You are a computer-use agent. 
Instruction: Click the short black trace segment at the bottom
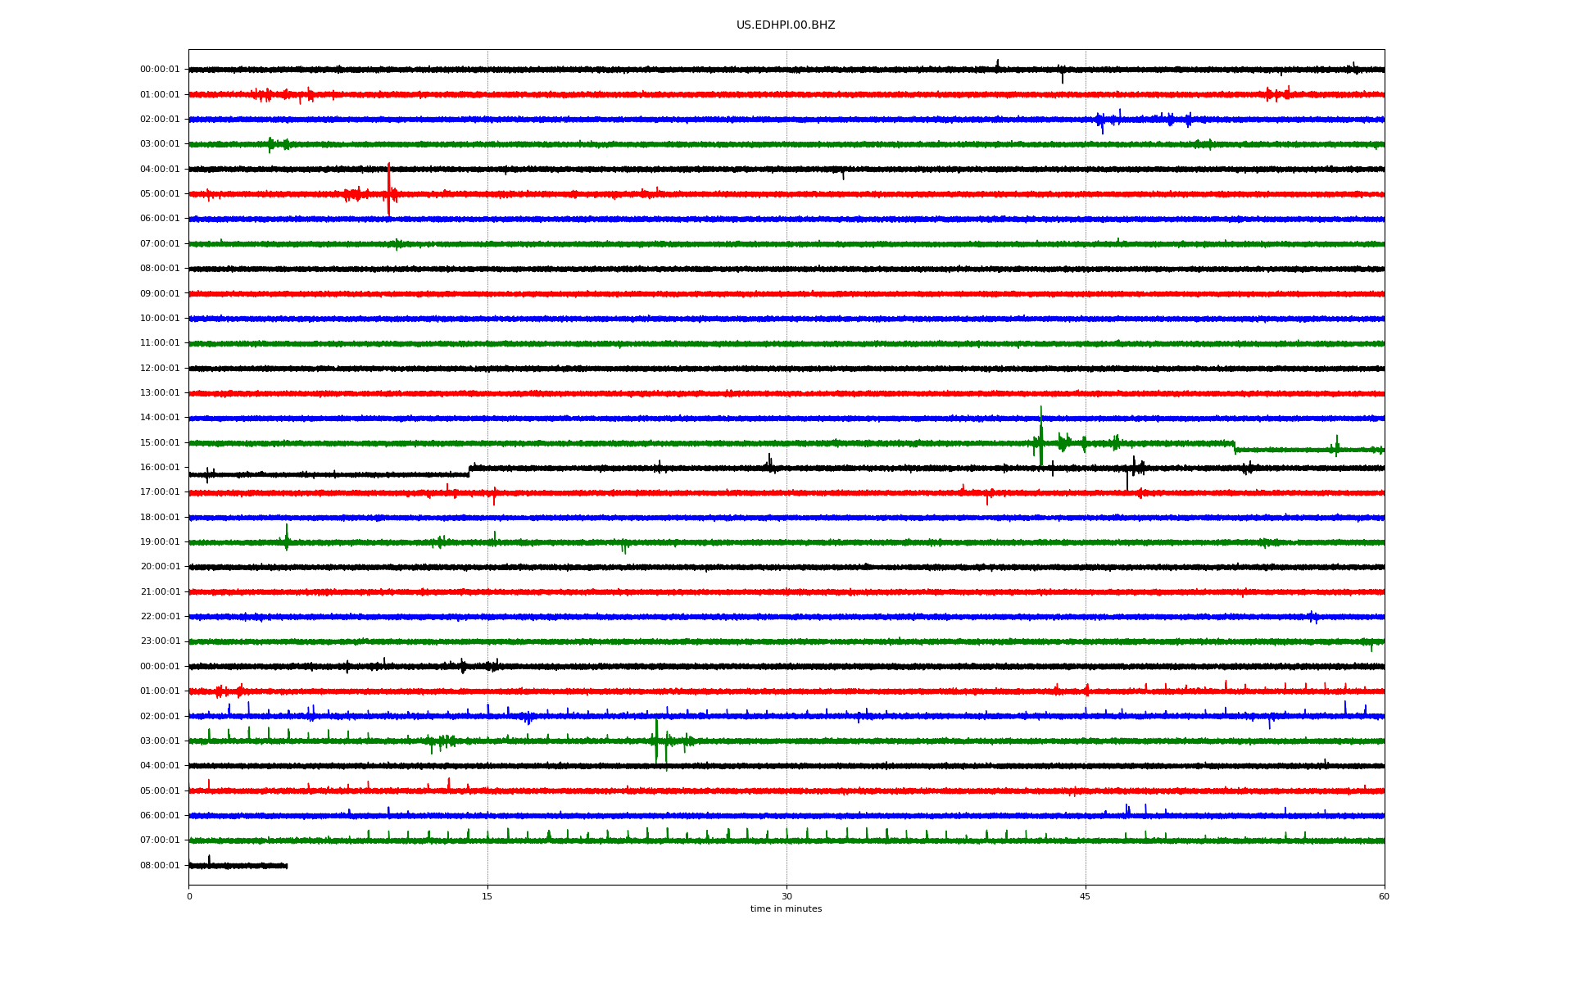pos(238,865)
